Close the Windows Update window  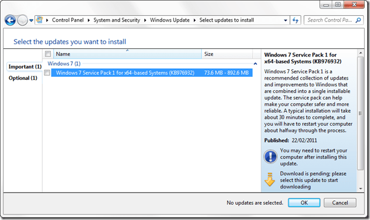(x=354, y=5)
